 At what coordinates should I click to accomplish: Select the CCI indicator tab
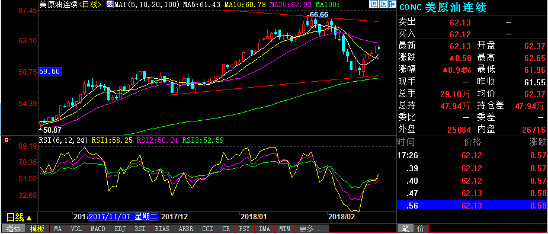(207, 229)
